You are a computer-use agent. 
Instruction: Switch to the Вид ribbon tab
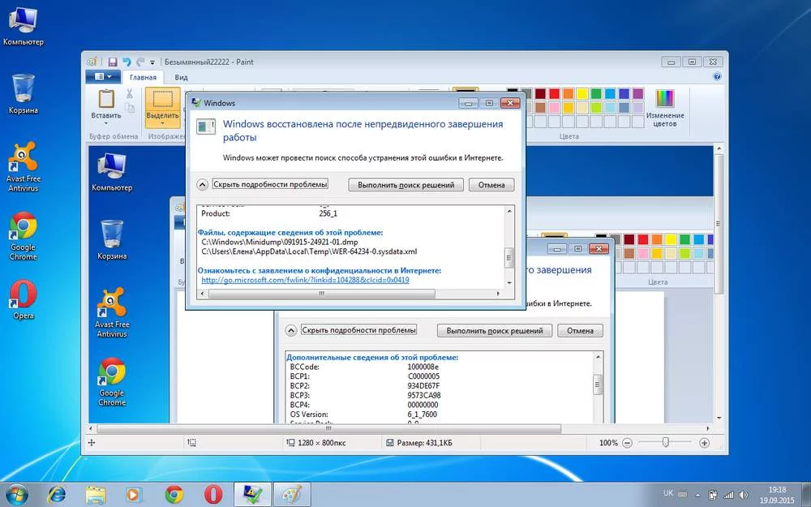[182, 77]
